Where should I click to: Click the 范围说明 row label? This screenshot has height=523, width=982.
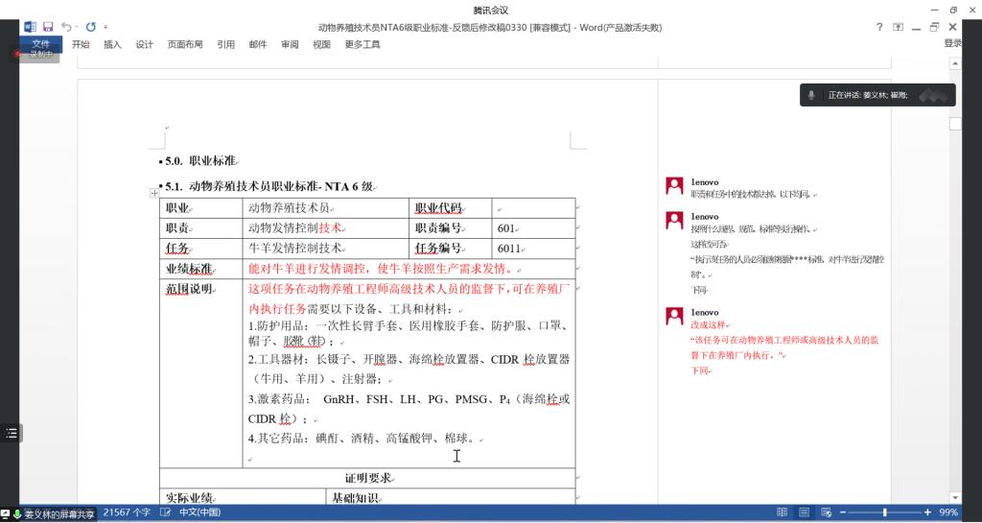click(189, 290)
